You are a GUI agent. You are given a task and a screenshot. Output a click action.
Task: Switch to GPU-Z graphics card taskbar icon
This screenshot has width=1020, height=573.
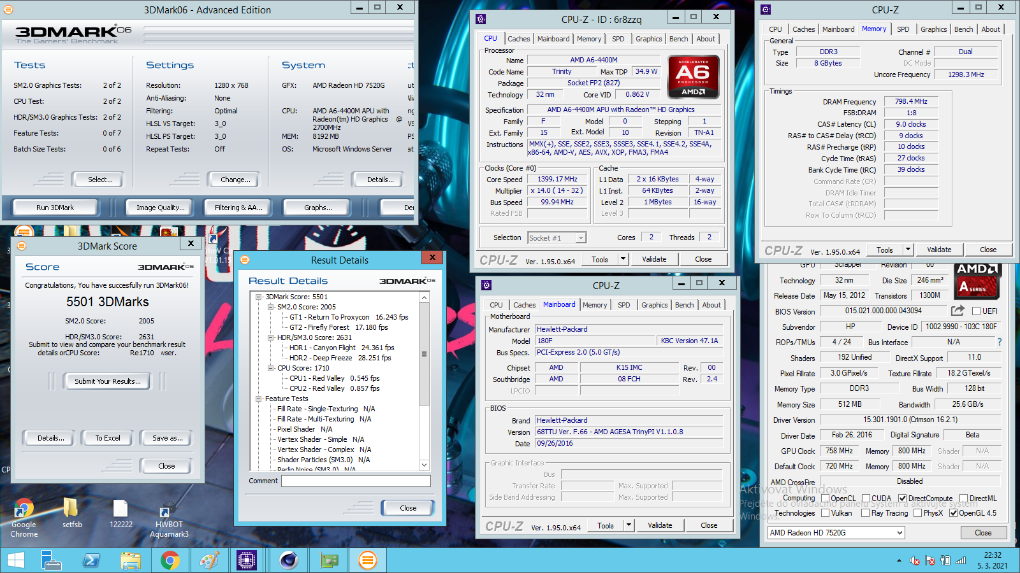coord(329,560)
